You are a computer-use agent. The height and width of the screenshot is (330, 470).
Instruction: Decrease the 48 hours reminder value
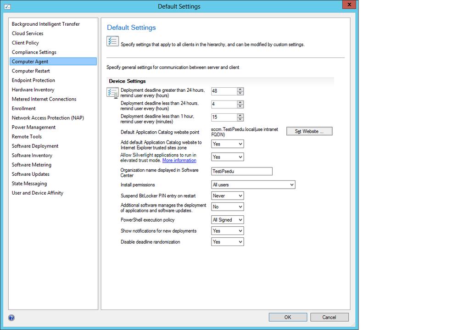point(240,93)
